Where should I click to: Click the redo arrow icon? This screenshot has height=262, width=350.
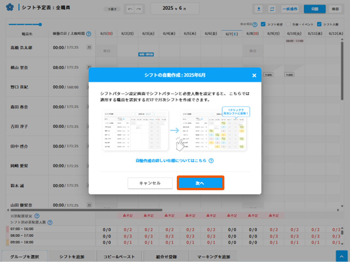pos(139,9)
